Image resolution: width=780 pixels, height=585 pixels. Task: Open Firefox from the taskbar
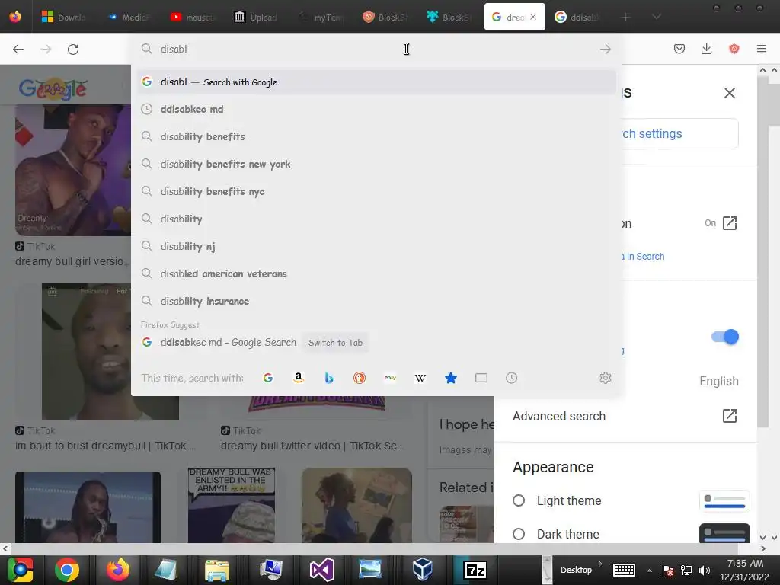pos(118,570)
